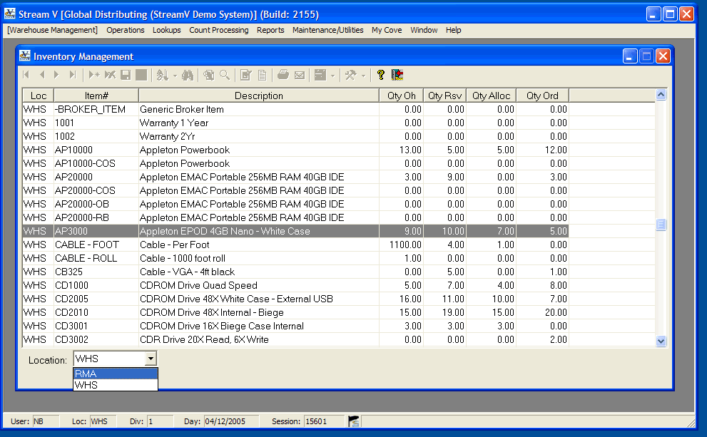The width and height of the screenshot is (707, 437).
Task: Open the Reports menu
Action: (270, 30)
